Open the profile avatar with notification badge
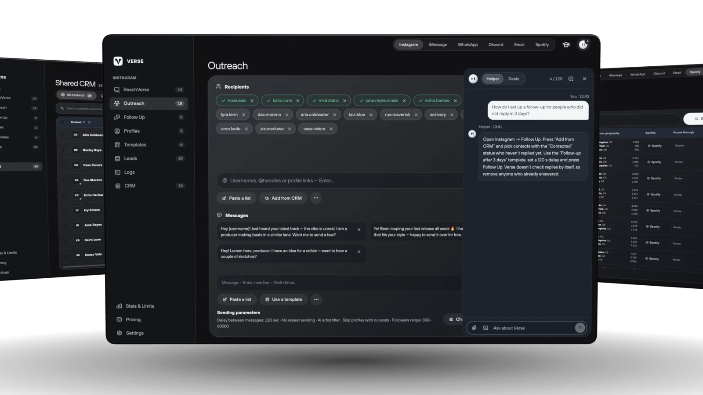 [583, 45]
